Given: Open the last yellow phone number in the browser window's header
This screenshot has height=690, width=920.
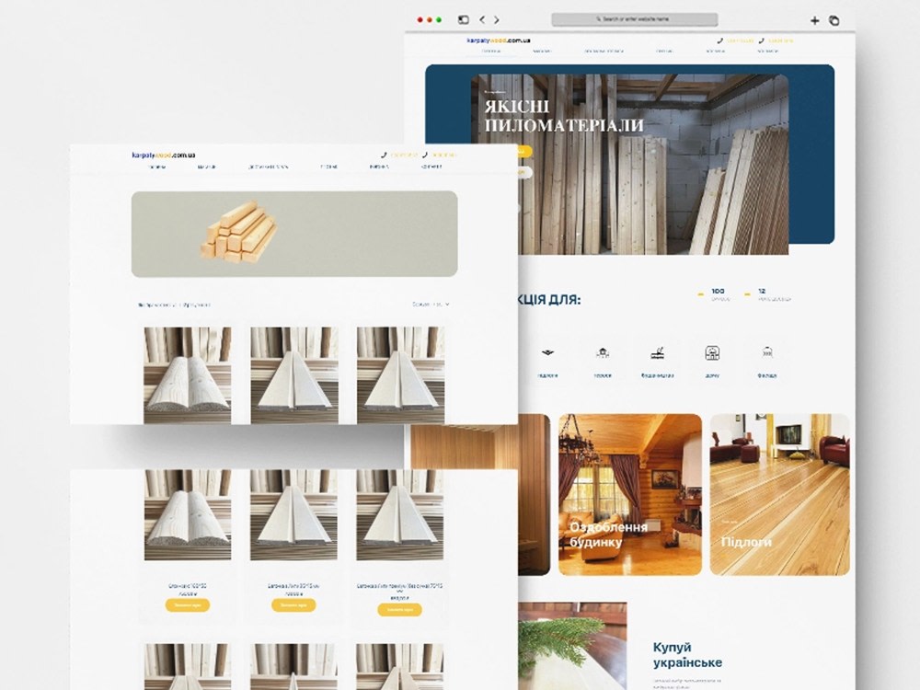Looking at the screenshot, I should pos(781,40).
